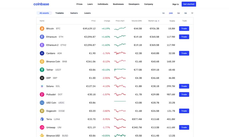Click Tether volume €77.0B
This screenshot has width=229, height=137.
(138, 70)
